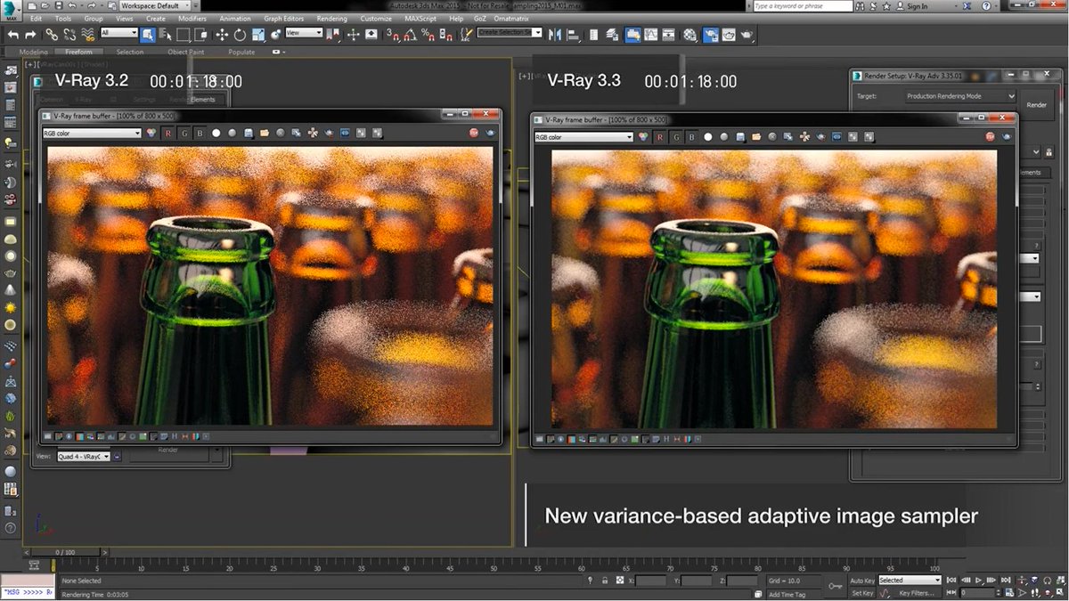
Task: Activate the Select and Link tool
Action: [x=53, y=35]
